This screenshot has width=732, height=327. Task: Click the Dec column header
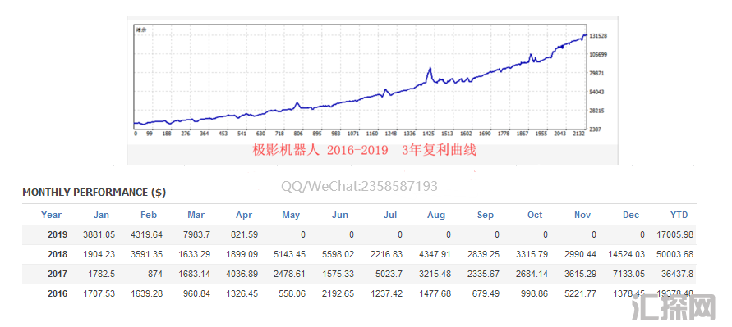631,215
